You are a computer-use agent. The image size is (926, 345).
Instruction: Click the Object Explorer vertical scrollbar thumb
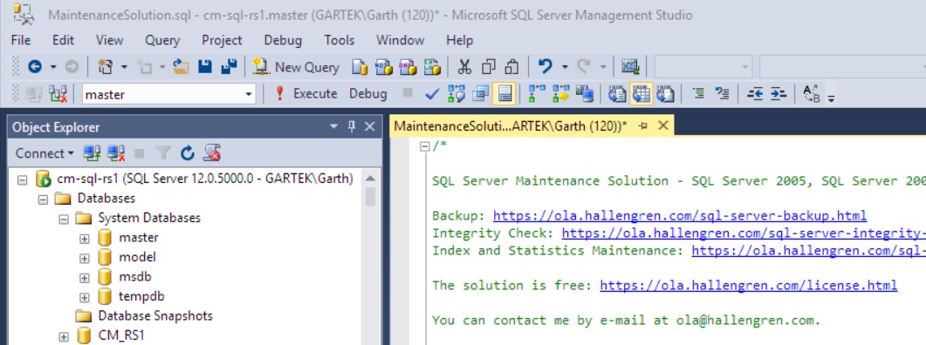click(x=370, y=196)
